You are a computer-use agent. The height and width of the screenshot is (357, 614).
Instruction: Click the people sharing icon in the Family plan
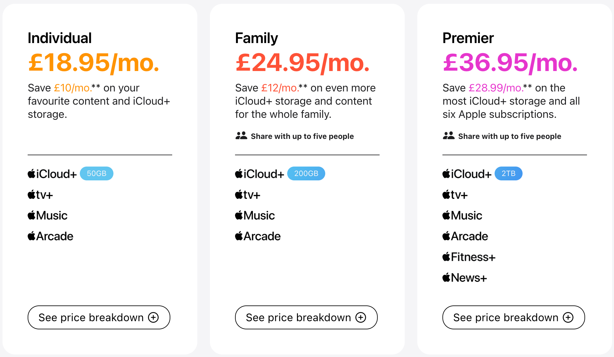click(241, 136)
